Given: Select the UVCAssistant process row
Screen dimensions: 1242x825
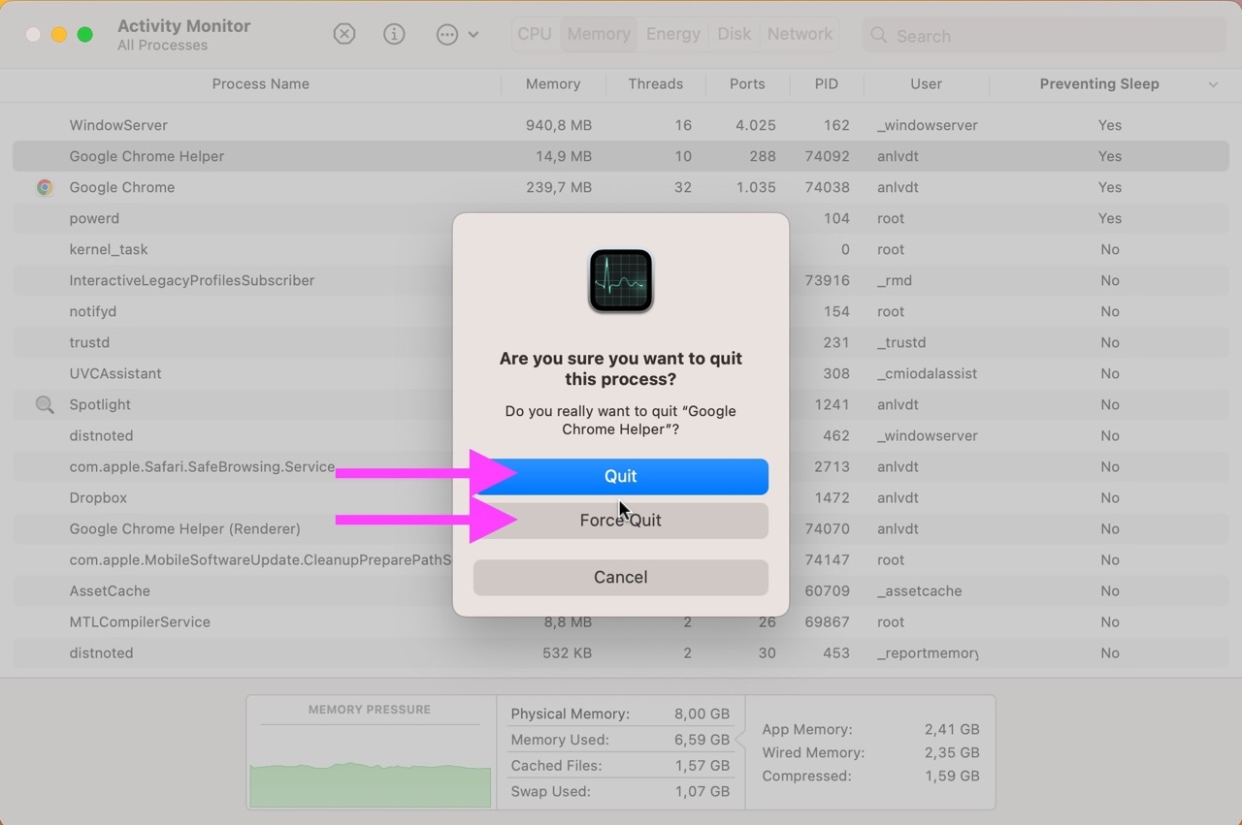Looking at the screenshot, I should [621, 373].
